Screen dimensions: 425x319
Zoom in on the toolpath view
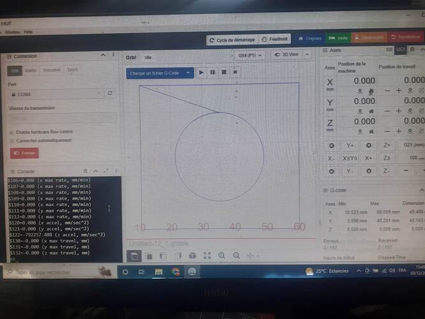pyautogui.click(x=221, y=256)
